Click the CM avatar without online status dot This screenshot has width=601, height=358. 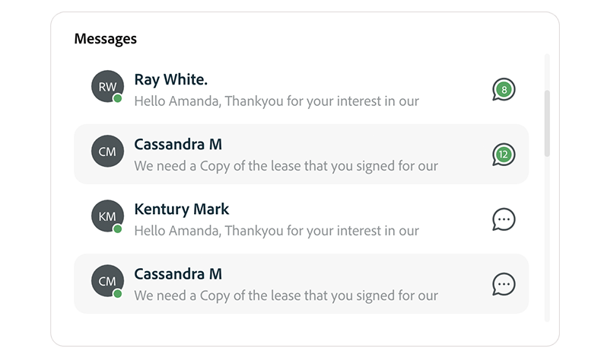tap(107, 151)
